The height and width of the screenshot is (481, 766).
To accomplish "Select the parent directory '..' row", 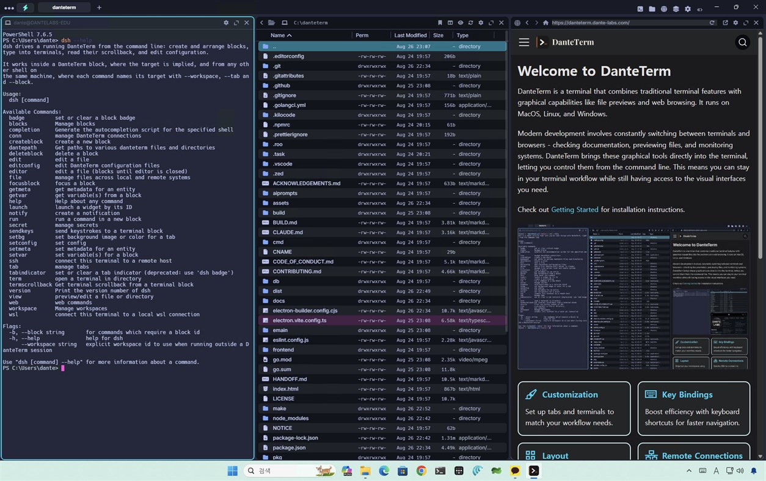I will tap(382, 46).
